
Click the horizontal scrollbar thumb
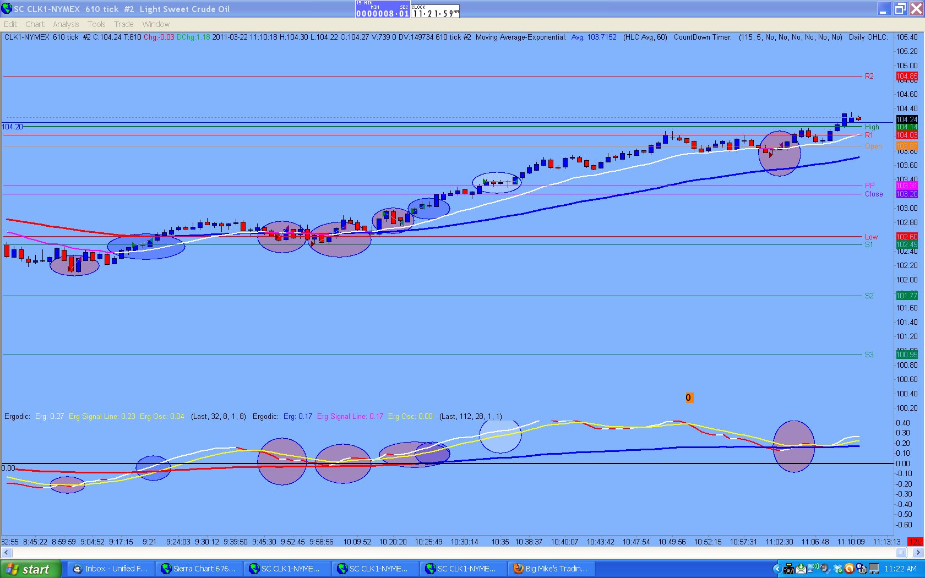pos(901,552)
